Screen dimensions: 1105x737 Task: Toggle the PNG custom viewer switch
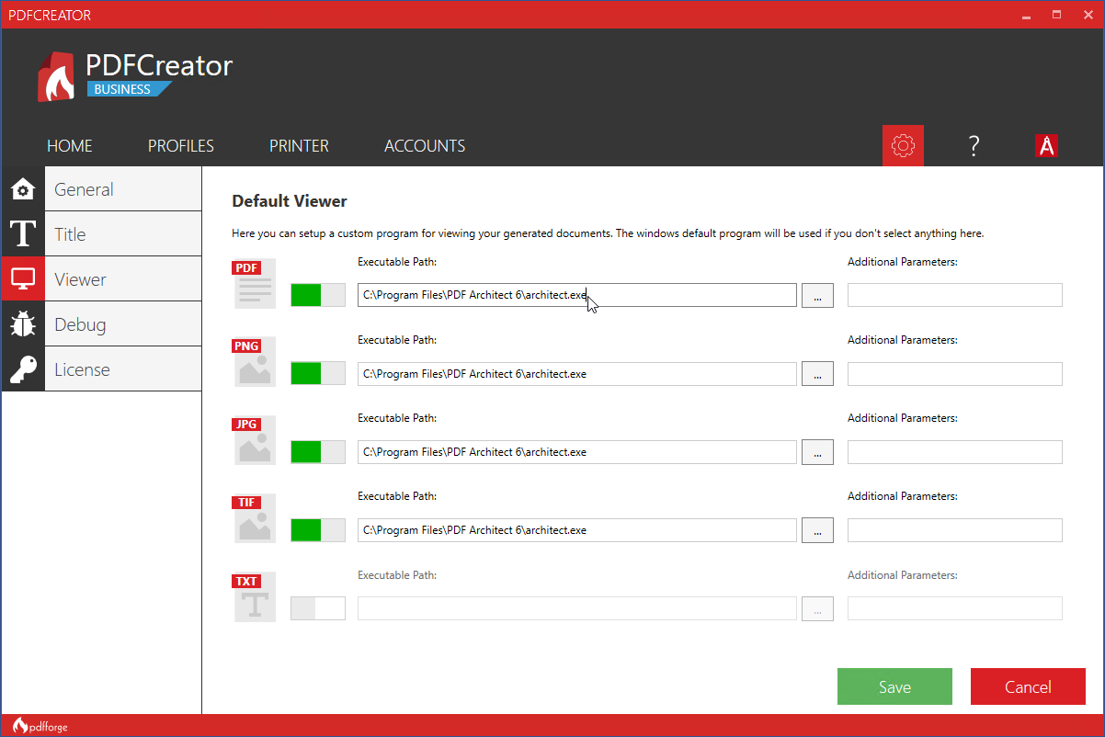[318, 373]
